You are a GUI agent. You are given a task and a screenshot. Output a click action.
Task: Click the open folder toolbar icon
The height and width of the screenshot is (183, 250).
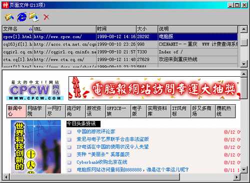pos(8,17)
